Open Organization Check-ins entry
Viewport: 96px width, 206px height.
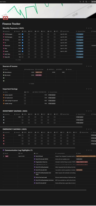point(41,162)
